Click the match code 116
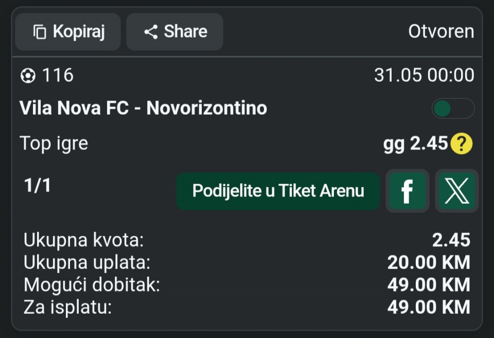 coord(58,75)
